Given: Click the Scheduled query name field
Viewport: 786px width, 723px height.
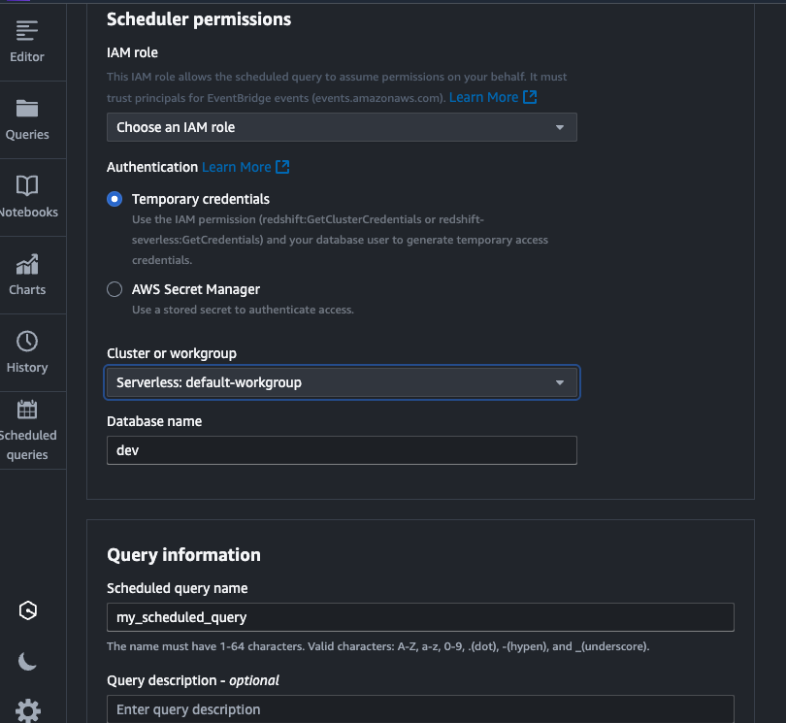Looking at the screenshot, I should [419, 617].
